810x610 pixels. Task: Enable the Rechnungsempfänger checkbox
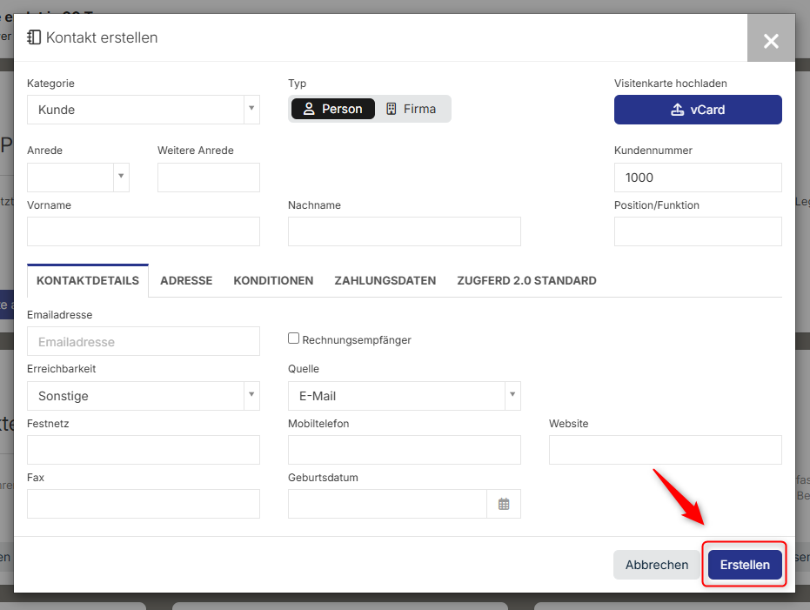tap(294, 339)
